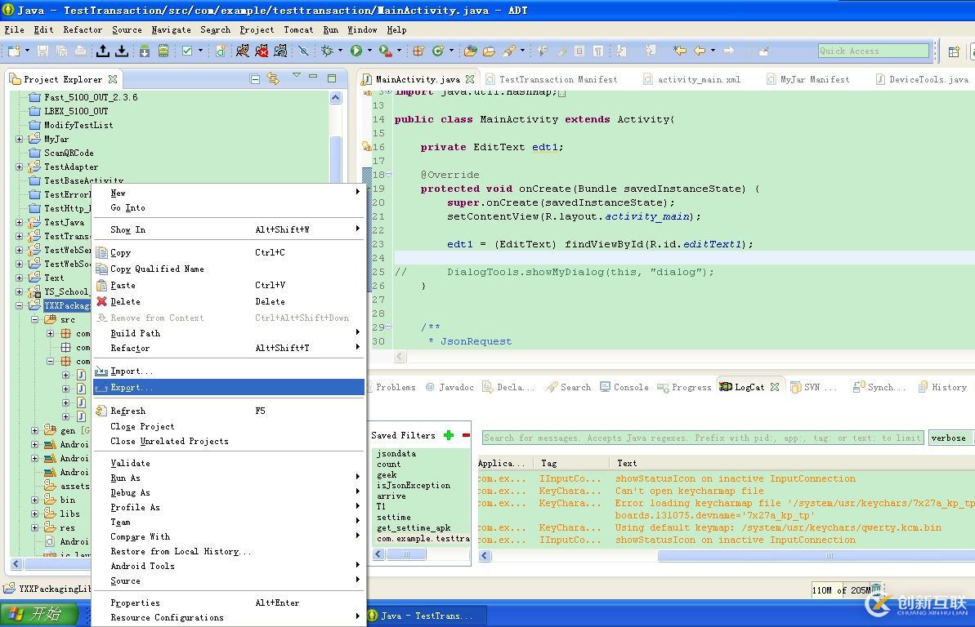Click the green Run button in toolbar

[356, 51]
